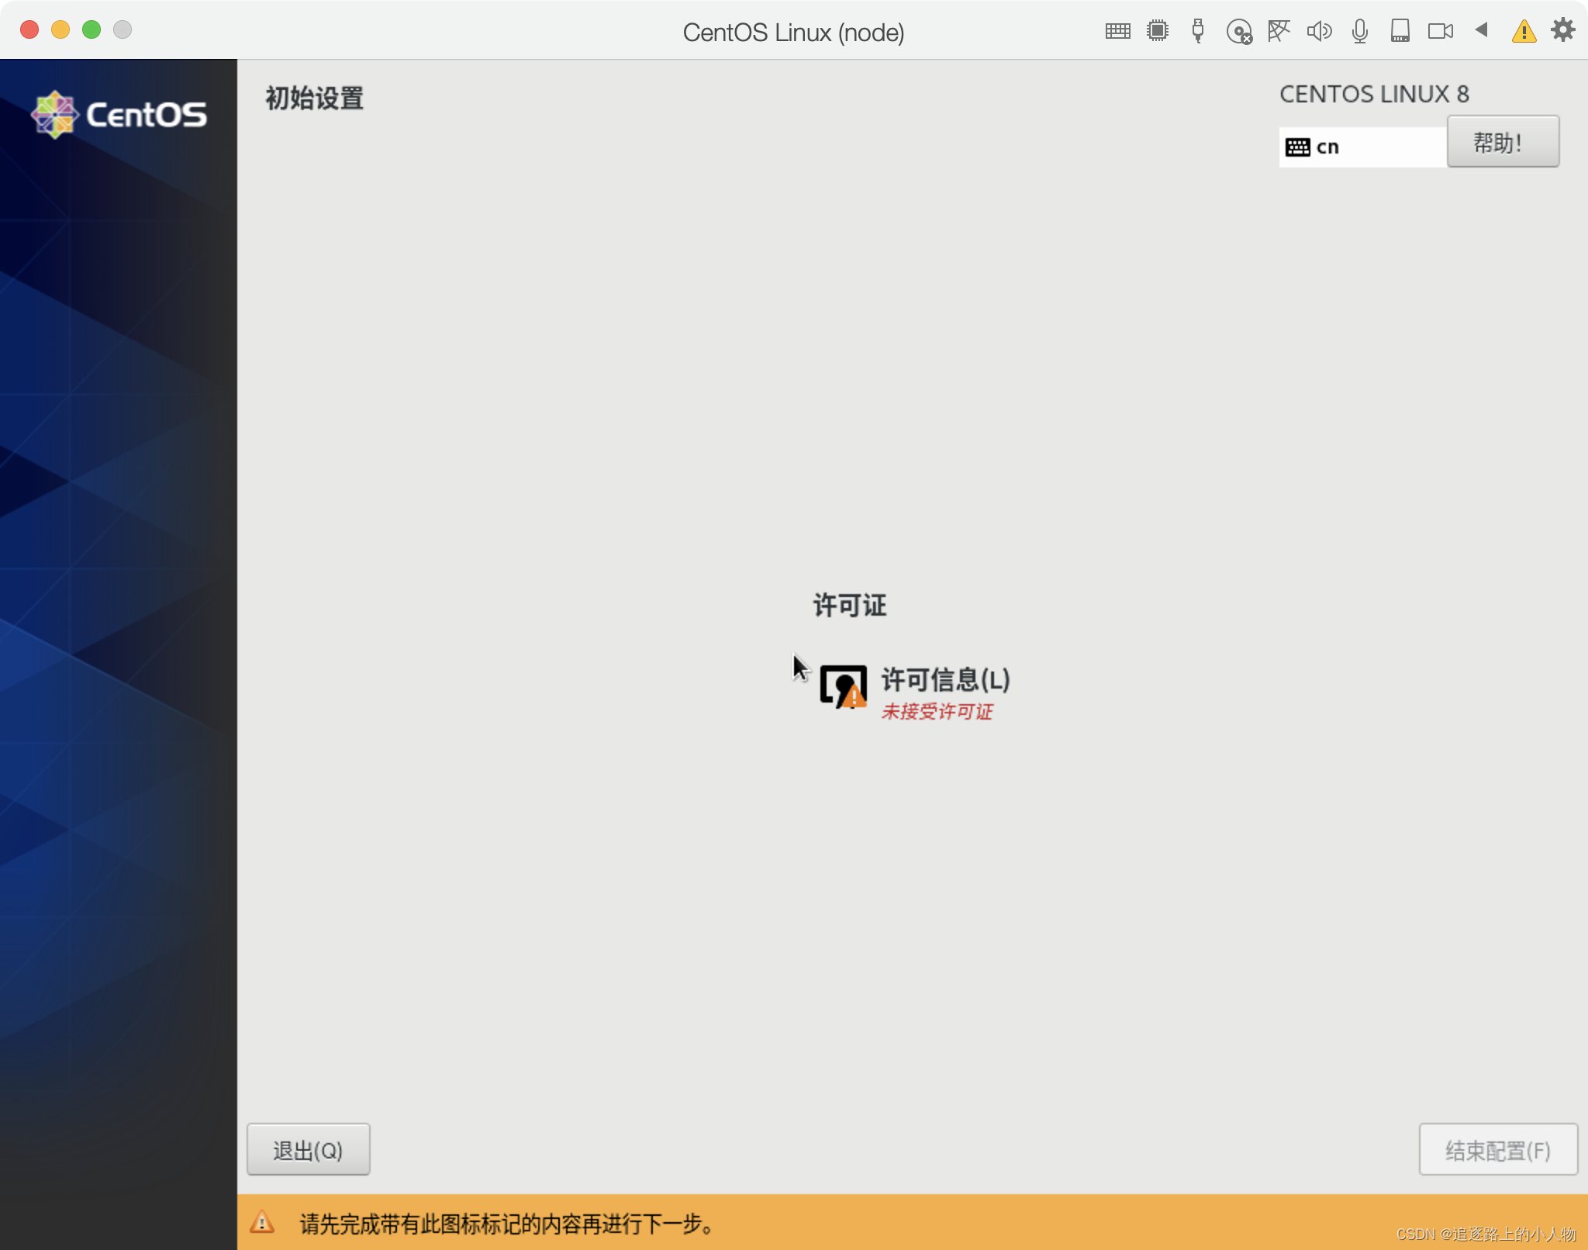The width and height of the screenshot is (1588, 1250).
Task: Click the USB devices icon
Action: [x=1198, y=31]
